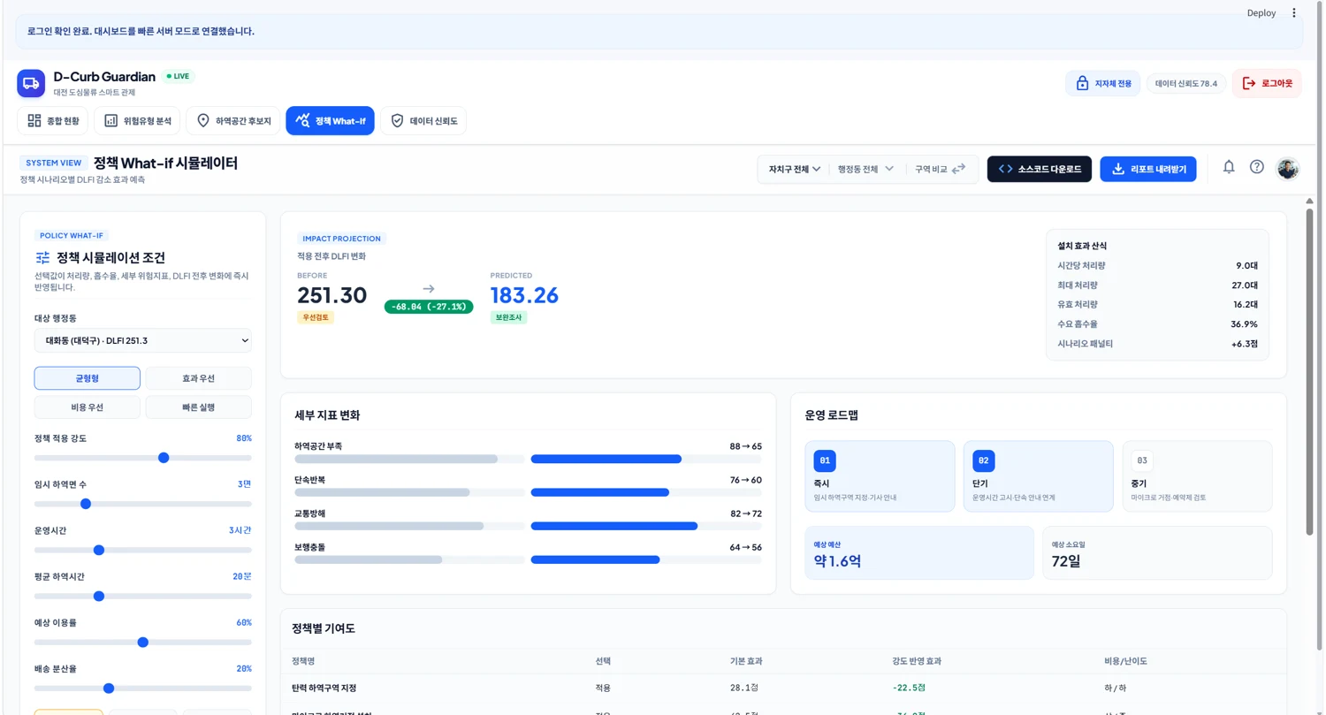Select the 정책 What-if tab
The height and width of the screenshot is (715, 1326).
[x=330, y=121]
